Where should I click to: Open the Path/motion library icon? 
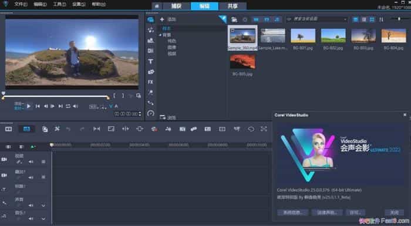coord(150,103)
